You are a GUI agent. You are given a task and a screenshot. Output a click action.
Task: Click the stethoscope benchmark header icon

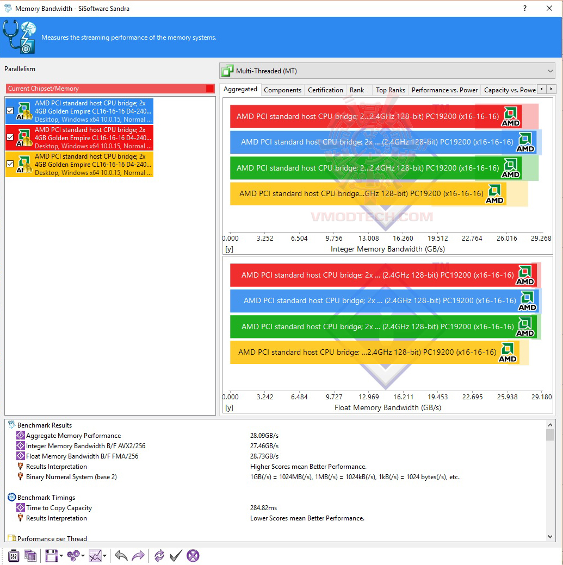pyautogui.click(x=20, y=37)
